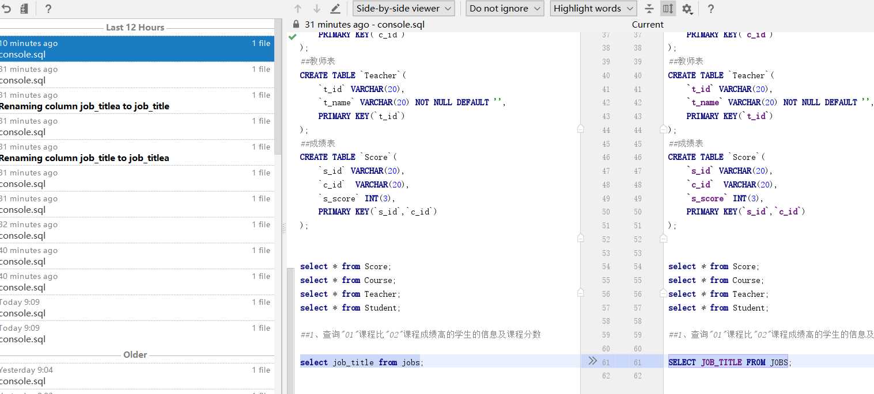874x394 pixels.
Task: Toggle synchronize scrolling button
Action: click(x=668, y=9)
